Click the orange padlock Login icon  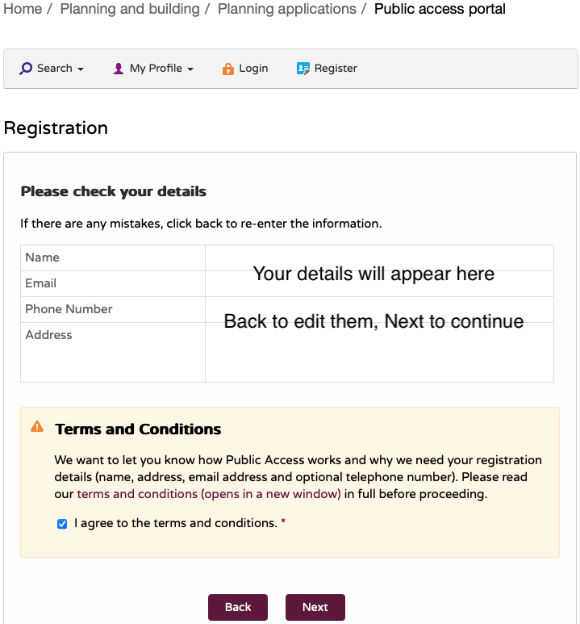tap(227, 69)
